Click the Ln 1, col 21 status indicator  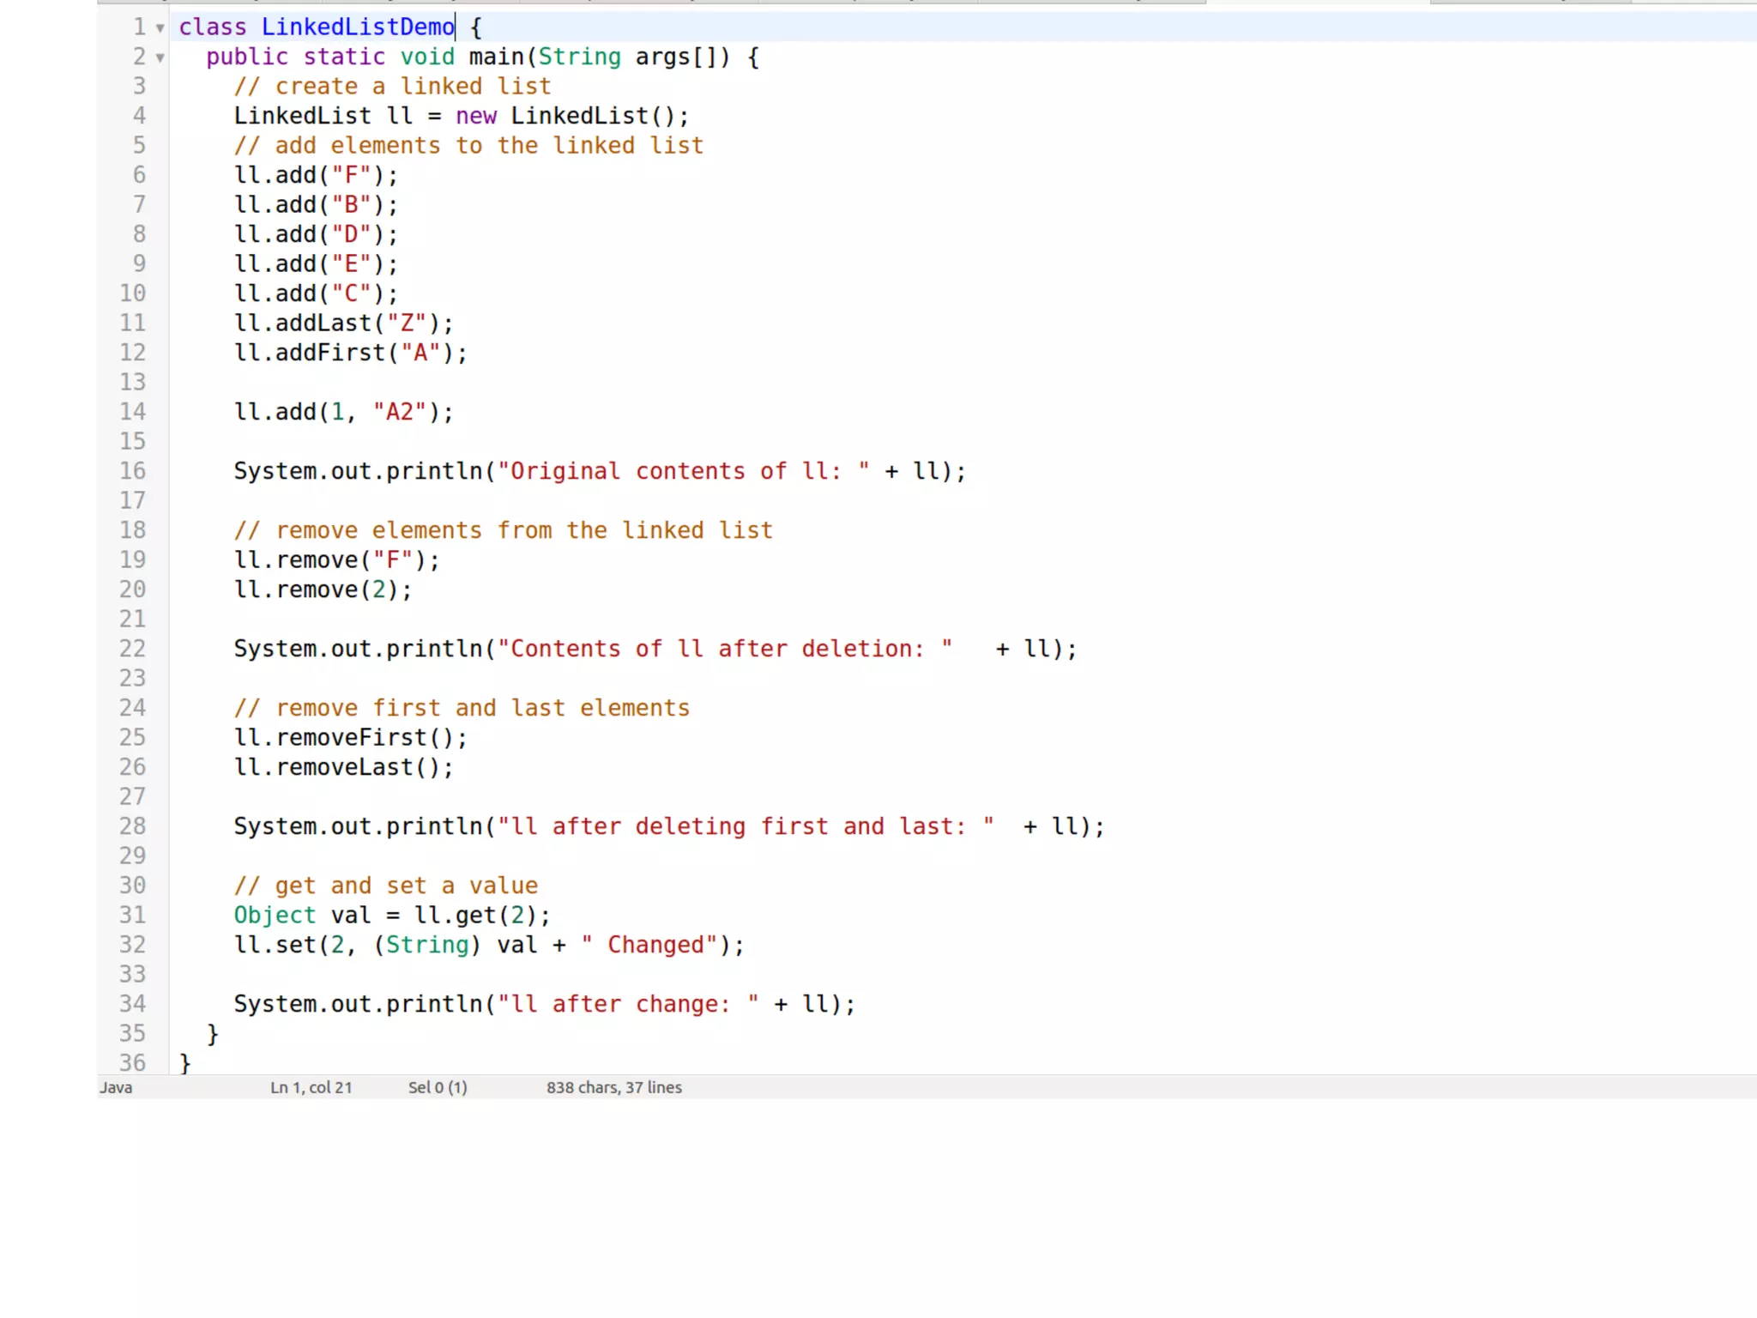tap(311, 1087)
